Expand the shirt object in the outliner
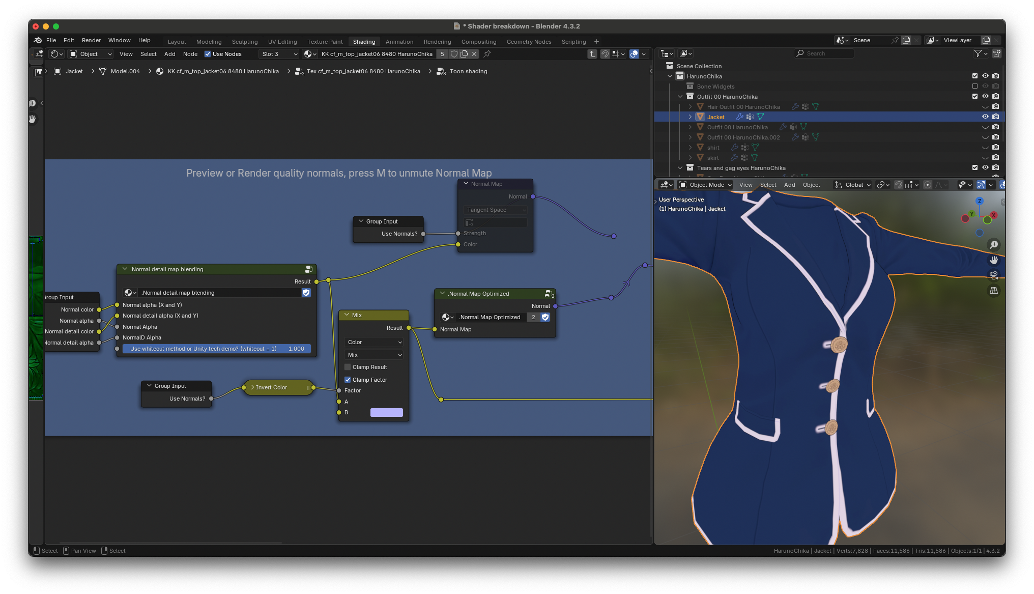1034x594 pixels. point(690,148)
